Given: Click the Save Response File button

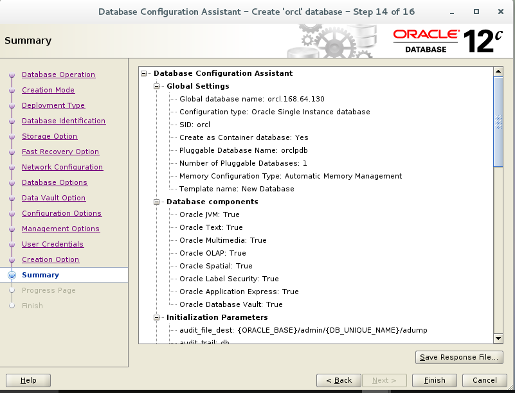Looking at the screenshot, I should click(458, 357).
